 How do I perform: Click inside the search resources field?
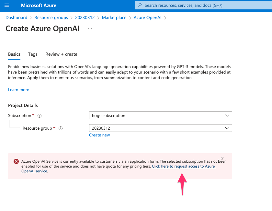194,5
